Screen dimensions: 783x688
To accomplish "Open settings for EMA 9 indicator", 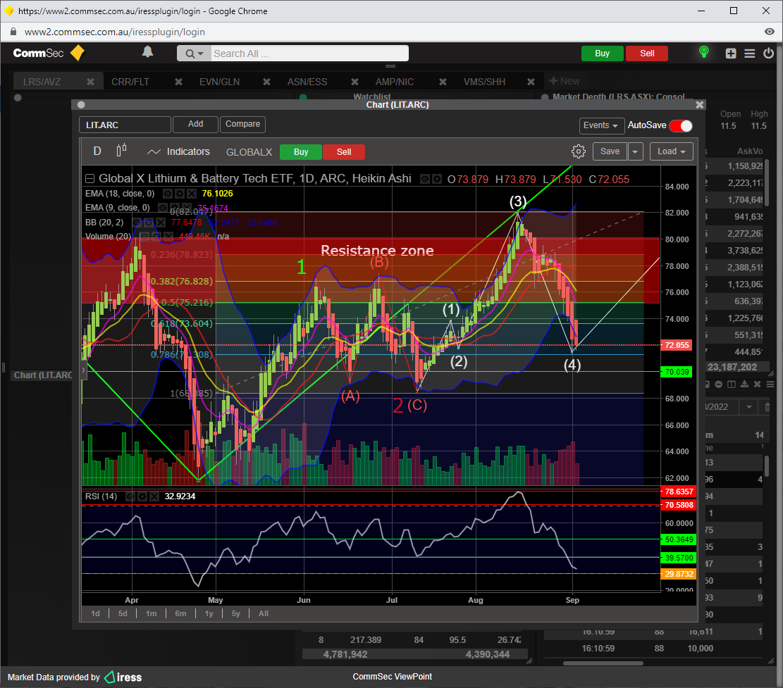I will point(174,208).
